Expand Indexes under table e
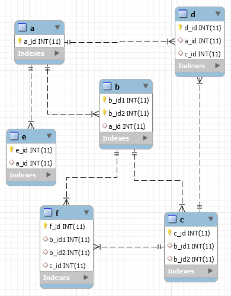This screenshot has height=296, width=231. (x=49, y=174)
